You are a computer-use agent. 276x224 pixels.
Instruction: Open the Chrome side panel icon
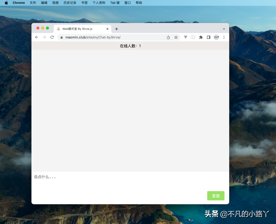(209, 37)
